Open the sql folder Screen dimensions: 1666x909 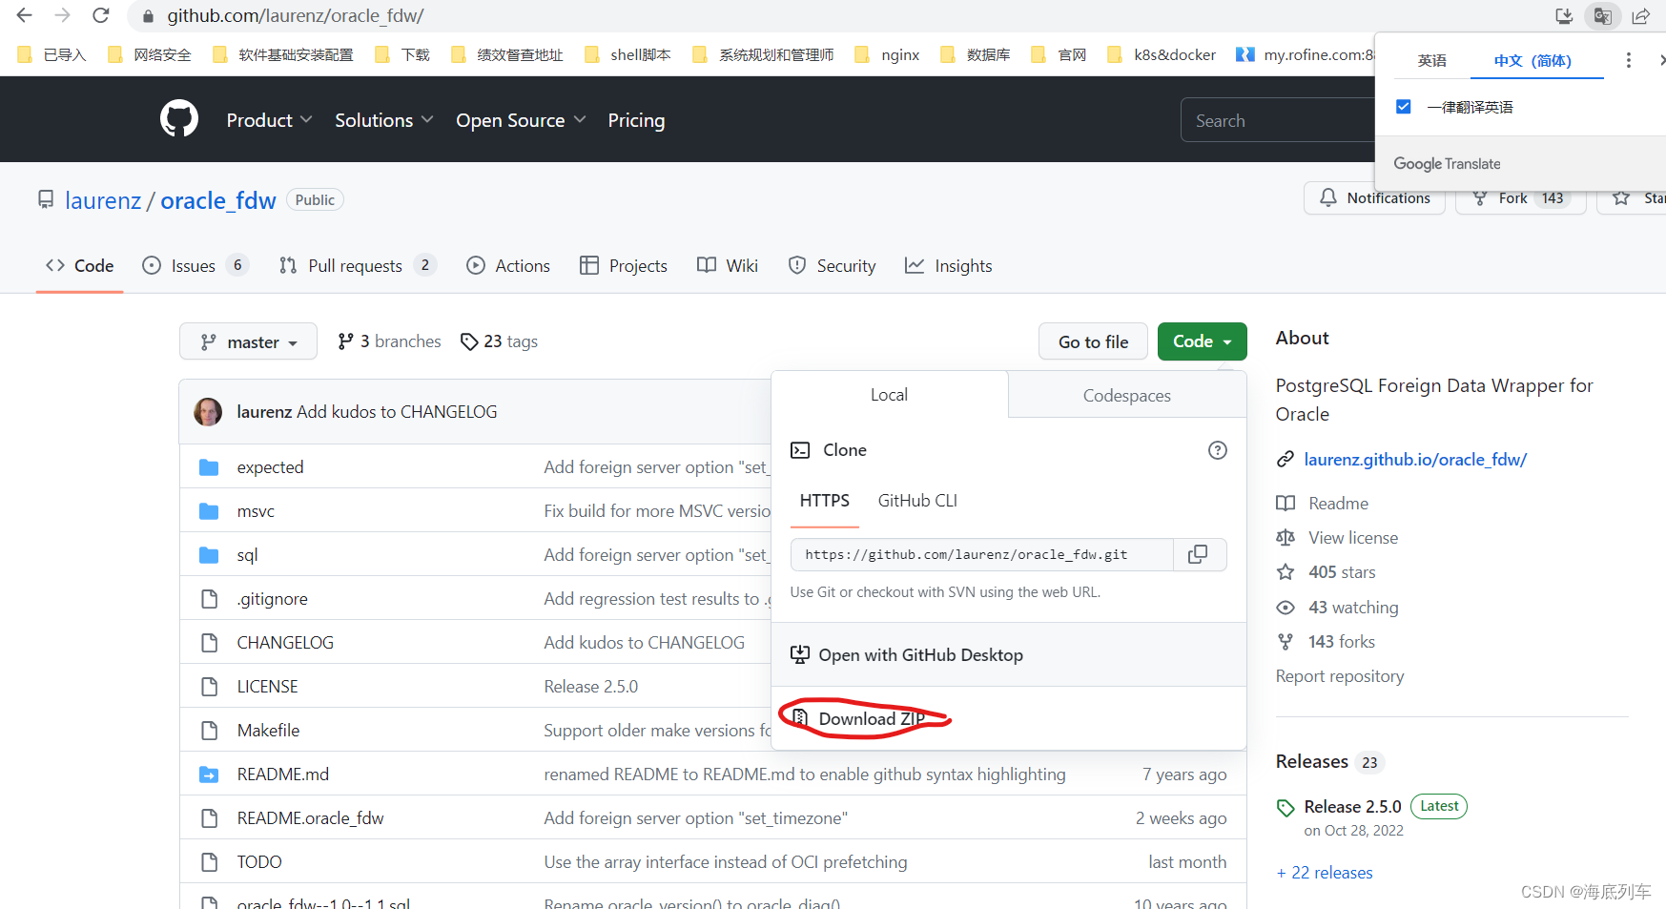[247, 555]
